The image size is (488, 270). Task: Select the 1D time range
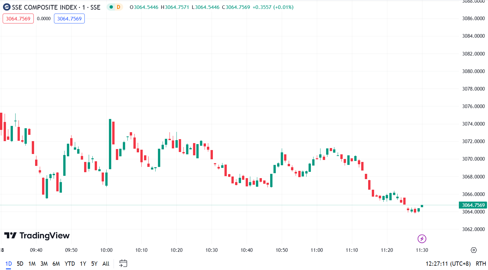click(9, 264)
